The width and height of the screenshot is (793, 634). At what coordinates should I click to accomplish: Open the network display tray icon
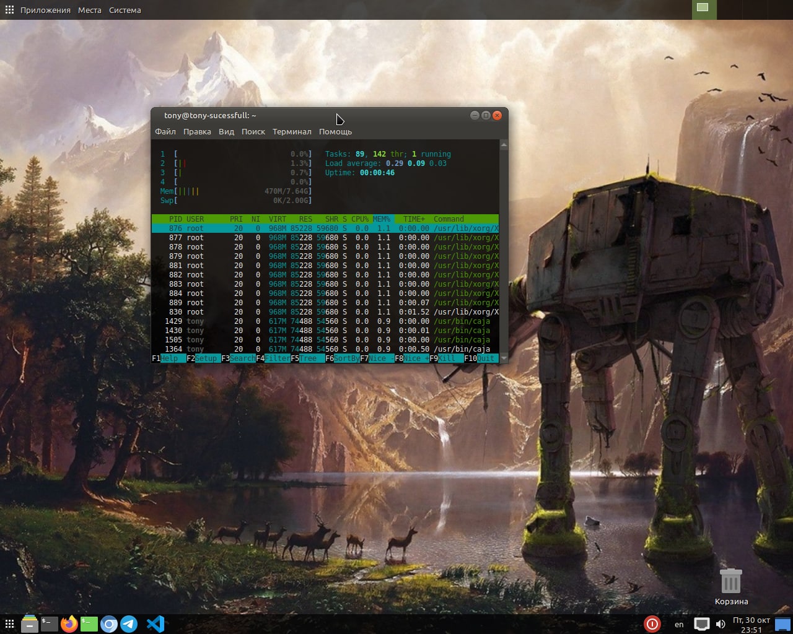701,624
